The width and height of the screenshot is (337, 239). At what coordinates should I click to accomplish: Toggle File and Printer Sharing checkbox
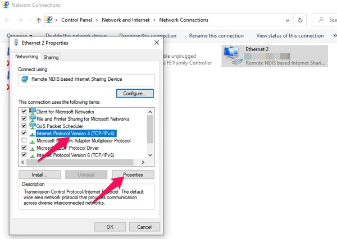(24, 118)
